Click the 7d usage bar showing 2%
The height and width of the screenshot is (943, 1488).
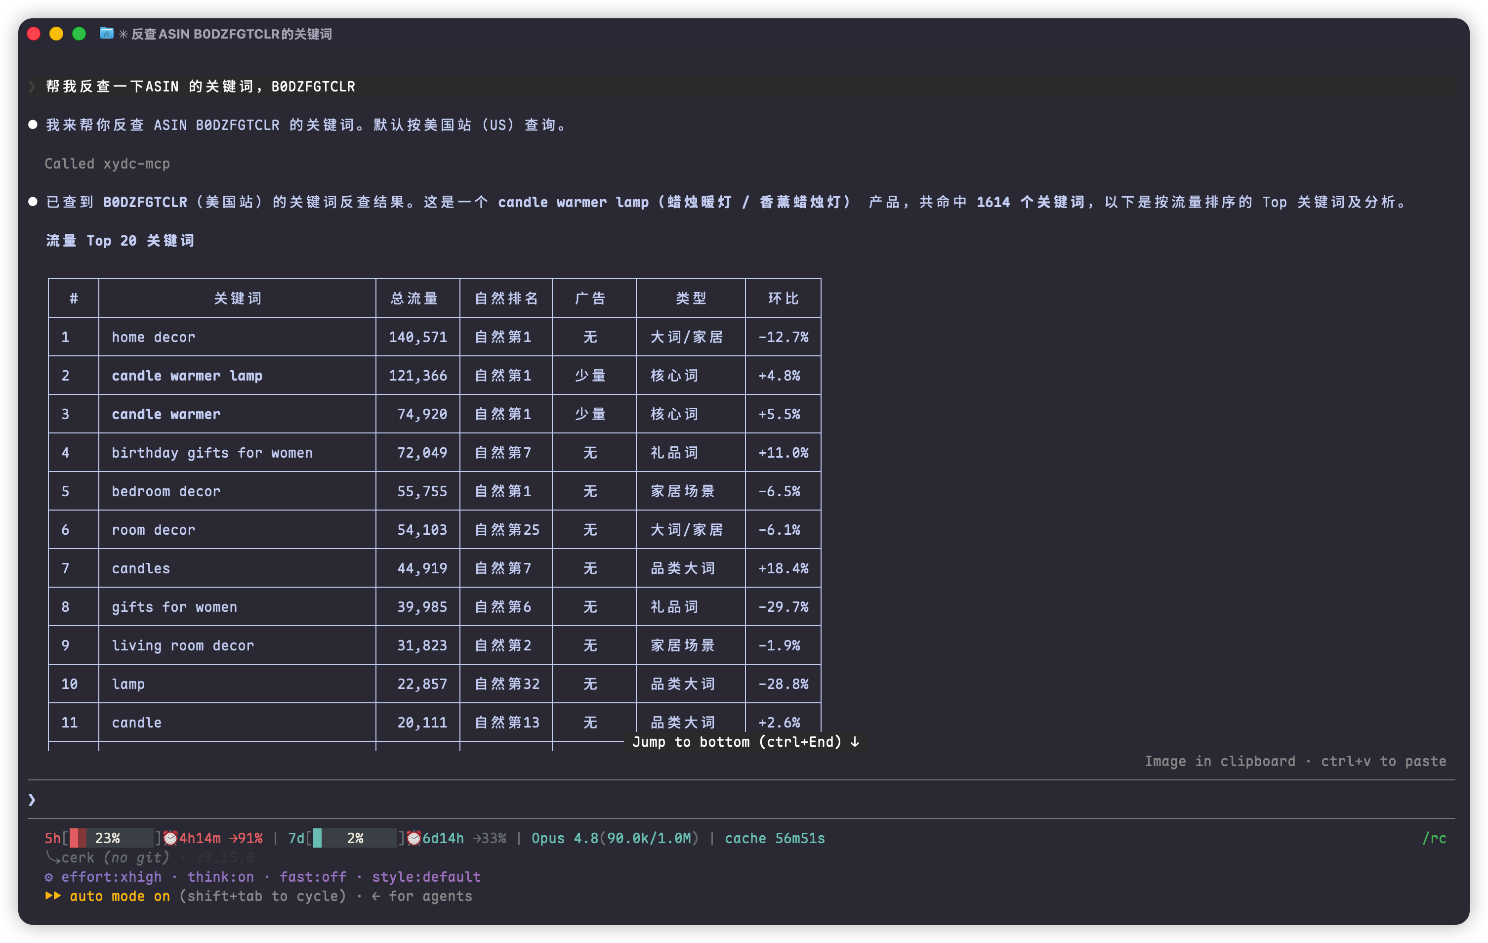(355, 838)
